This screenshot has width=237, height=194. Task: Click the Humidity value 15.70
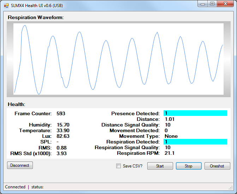pyautogui.click(x=63, y=125)
